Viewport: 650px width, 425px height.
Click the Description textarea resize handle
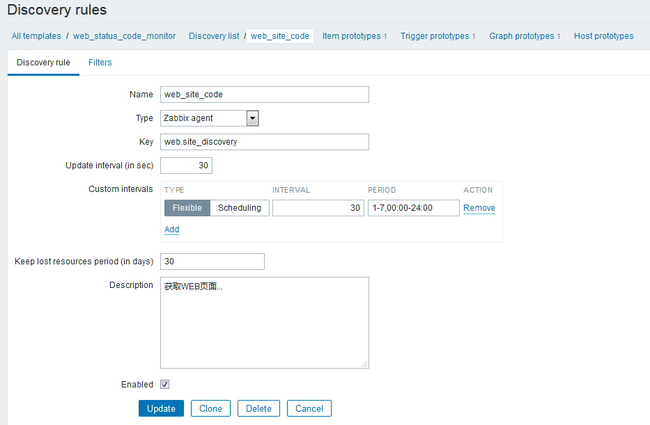click(364, 364)
